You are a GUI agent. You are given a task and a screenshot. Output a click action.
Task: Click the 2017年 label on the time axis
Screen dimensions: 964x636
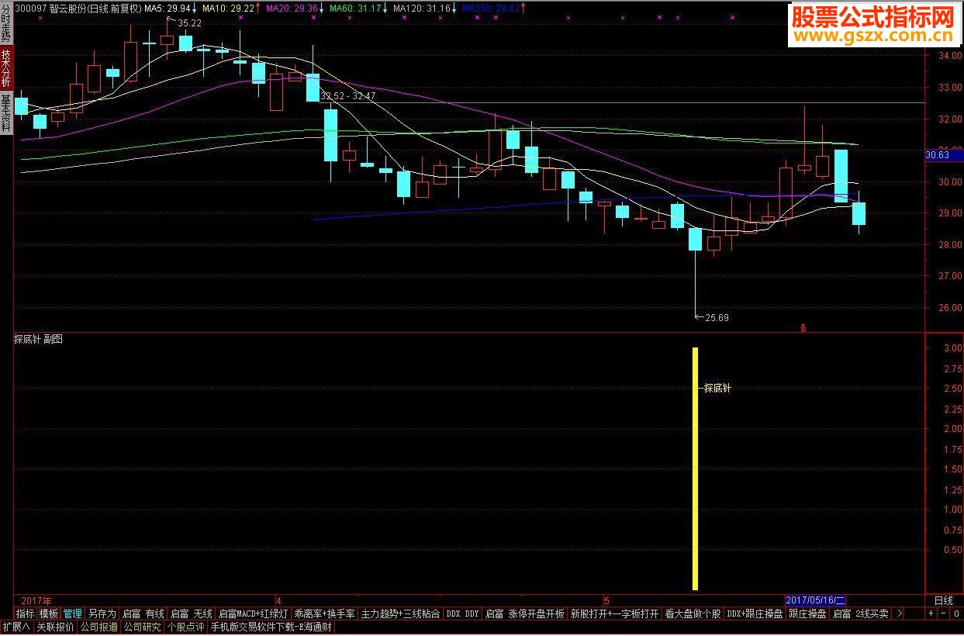(x=36, y=600)
